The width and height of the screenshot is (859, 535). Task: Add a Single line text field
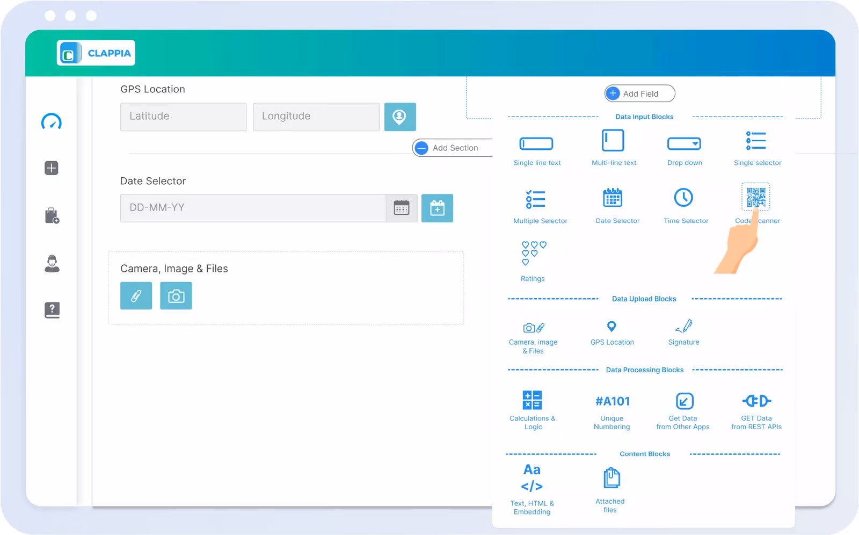point(537,144)
